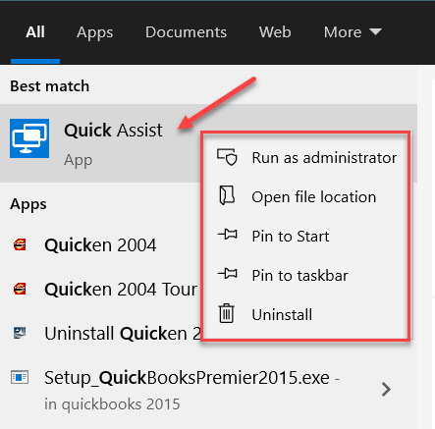
Task: Click the Quicken 2004 Tour icon
Action: tap(20, 289)
